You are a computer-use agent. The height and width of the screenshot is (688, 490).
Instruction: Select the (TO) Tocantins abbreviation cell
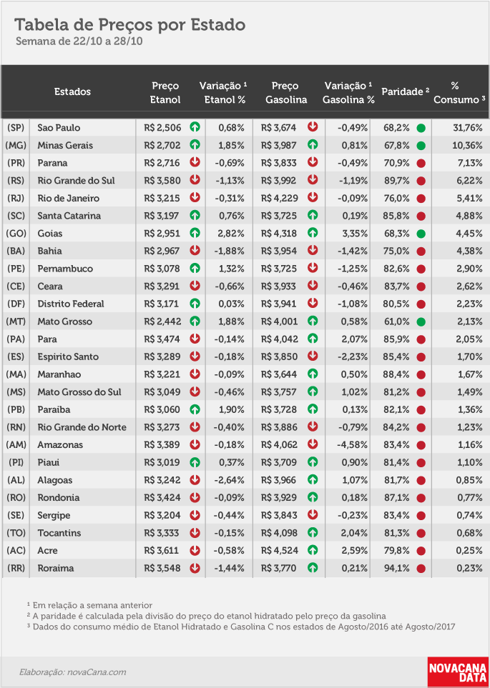16,533
